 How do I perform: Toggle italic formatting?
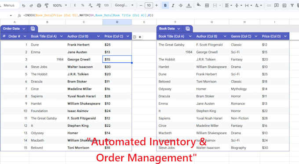(173, 6)
